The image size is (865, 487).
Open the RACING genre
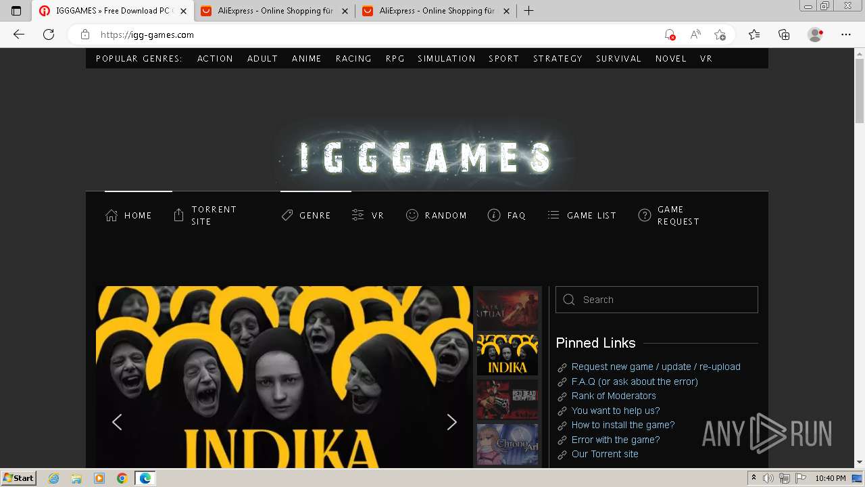[353, 59]
